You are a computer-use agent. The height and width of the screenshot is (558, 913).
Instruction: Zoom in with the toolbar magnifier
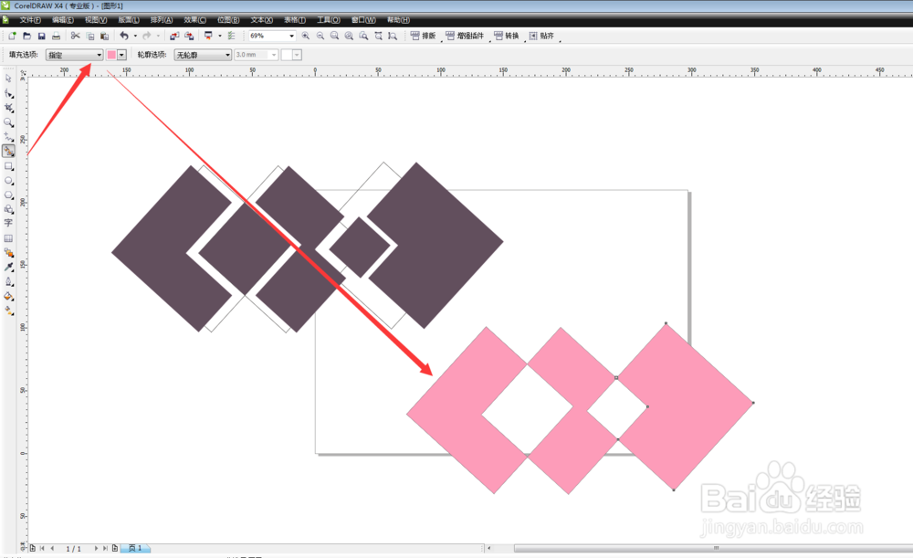(306, 37)
